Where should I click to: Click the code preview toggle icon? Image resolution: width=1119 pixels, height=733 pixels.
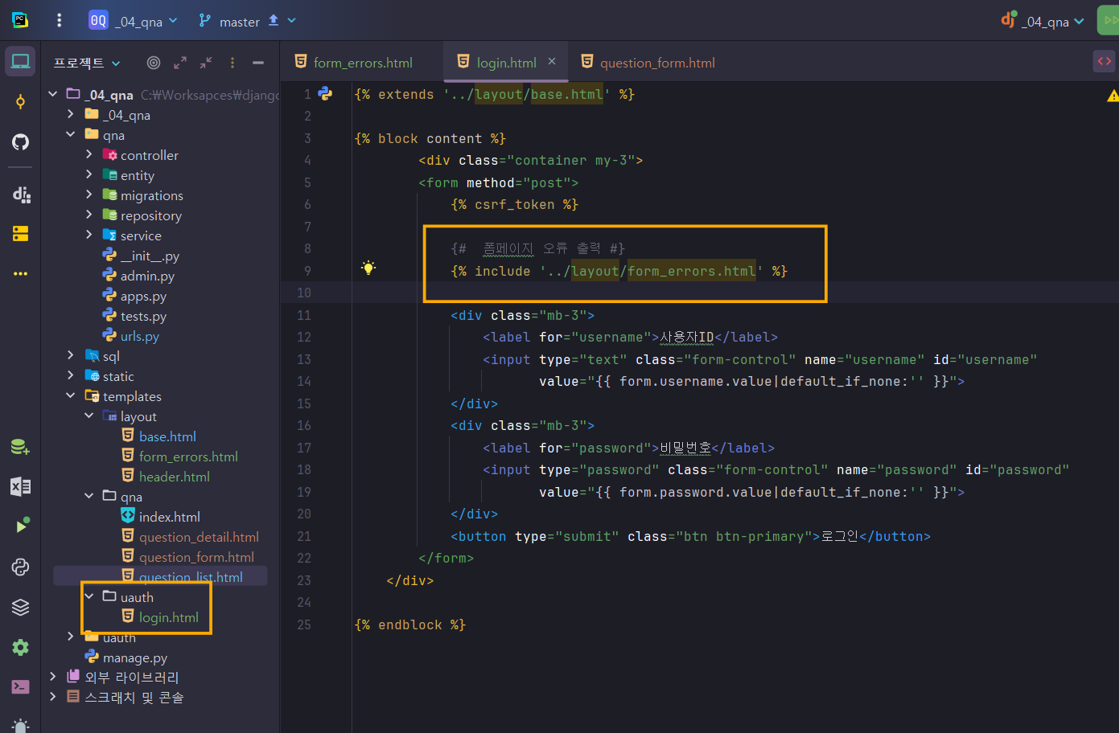point(1104,61)
